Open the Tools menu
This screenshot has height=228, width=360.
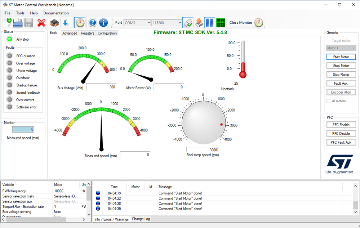(20, 13)
